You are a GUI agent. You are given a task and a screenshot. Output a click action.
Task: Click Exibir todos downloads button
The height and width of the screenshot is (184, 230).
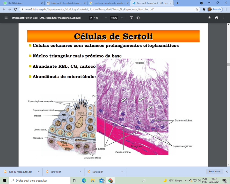215,171
